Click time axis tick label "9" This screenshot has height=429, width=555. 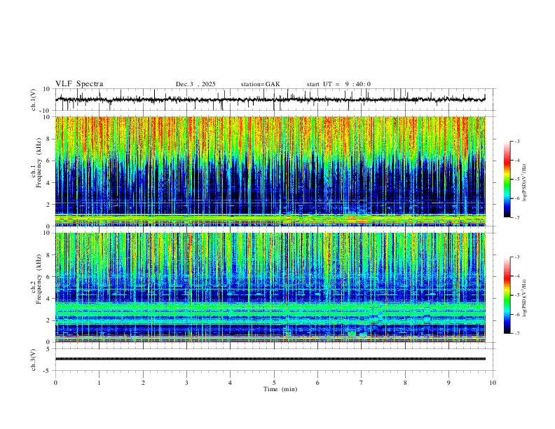(x=448, y=383)
